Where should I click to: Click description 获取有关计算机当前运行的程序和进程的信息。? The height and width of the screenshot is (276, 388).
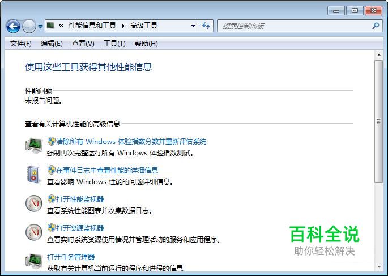pos(117,268)
